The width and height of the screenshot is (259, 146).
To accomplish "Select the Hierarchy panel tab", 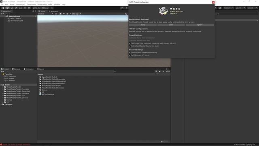I will pyautogui.click(x=6, y=11).
